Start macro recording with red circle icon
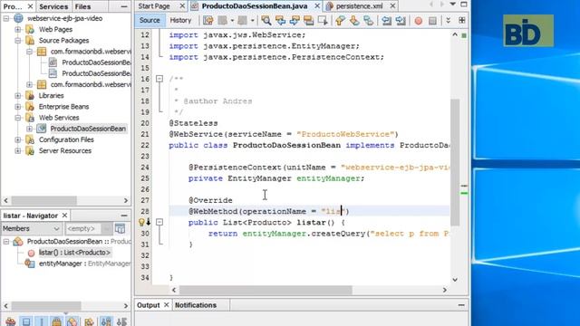 click(x=419, y=21)
